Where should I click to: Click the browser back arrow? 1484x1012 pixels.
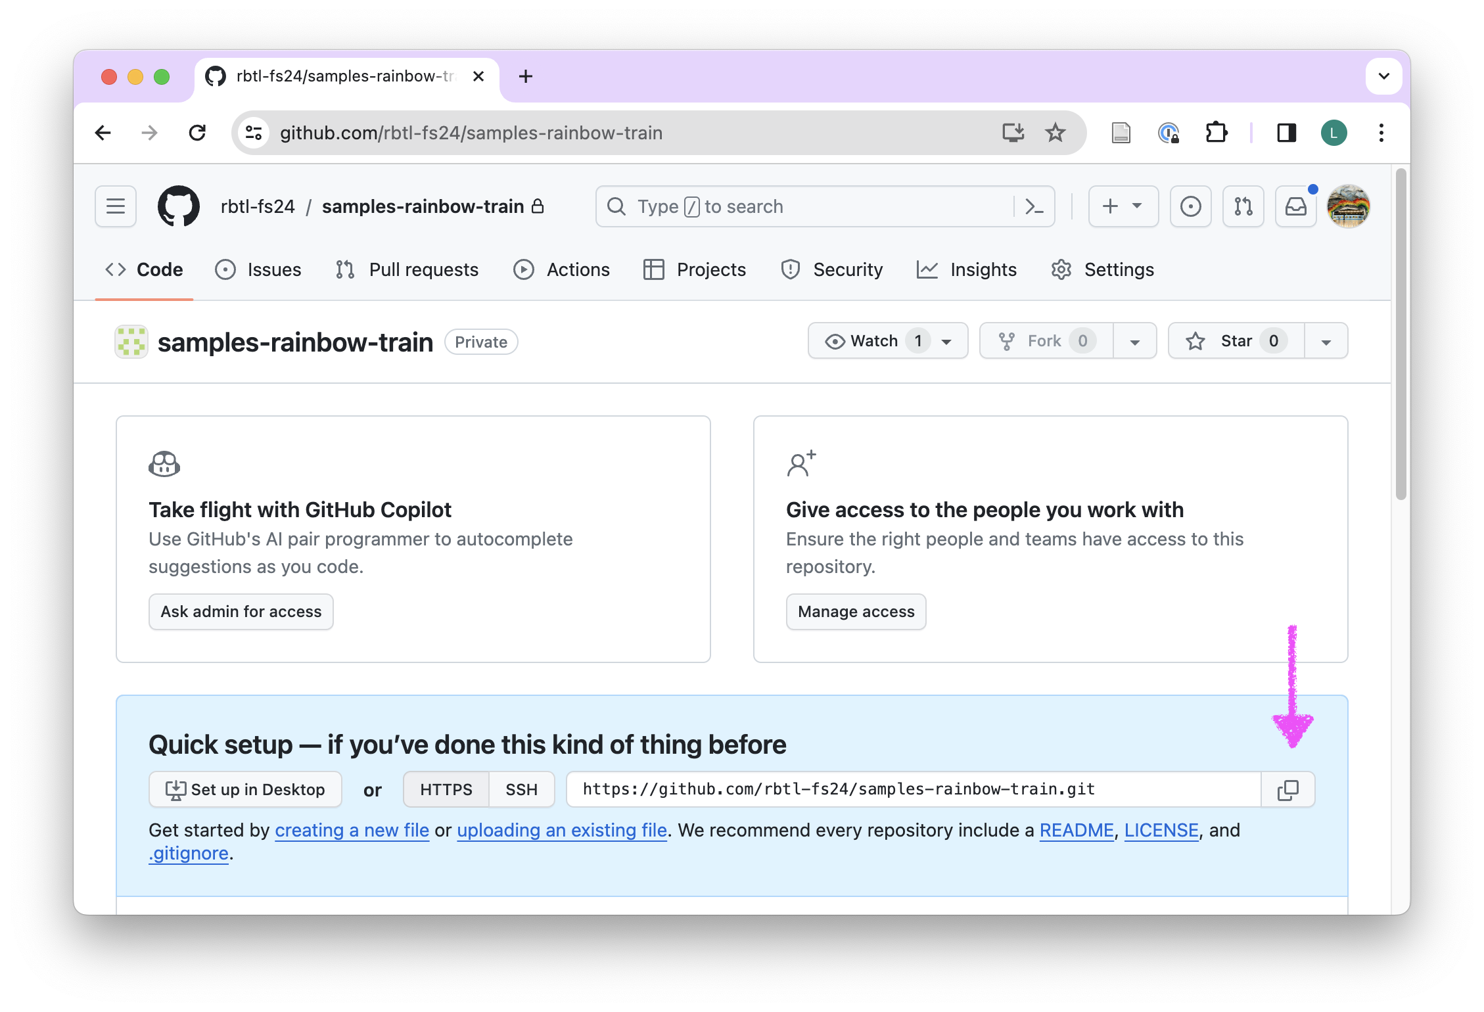tap(103, 133)
